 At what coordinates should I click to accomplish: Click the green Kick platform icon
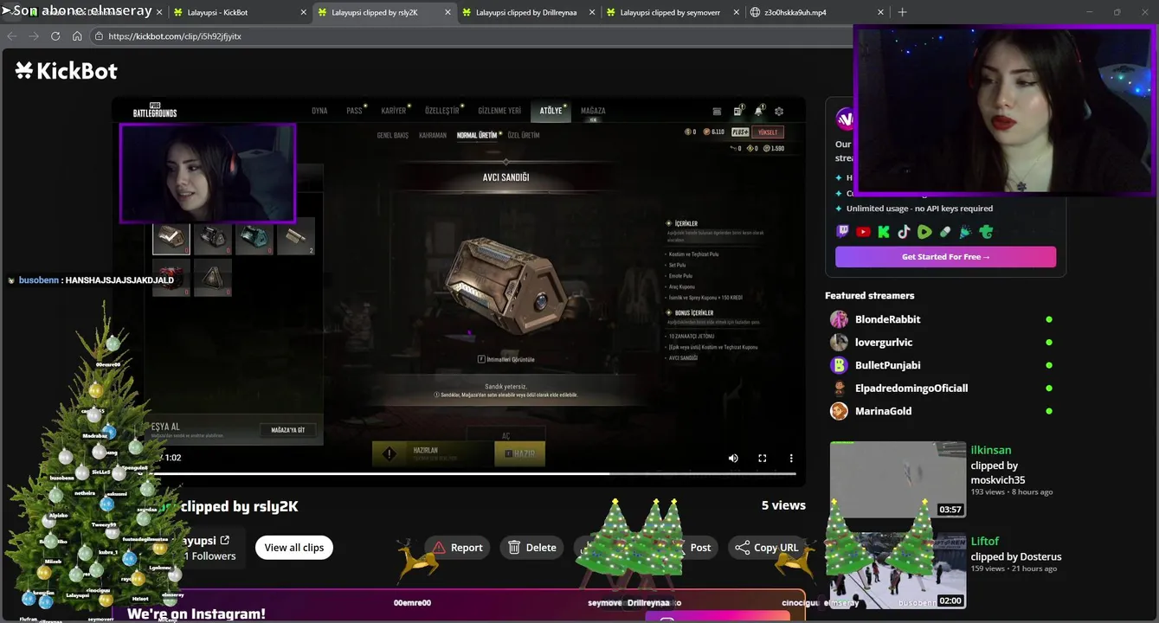[884, 232]
